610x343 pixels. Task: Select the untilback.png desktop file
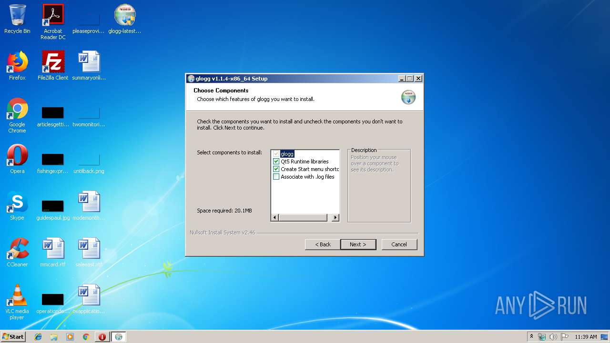[x=89, y=164]
